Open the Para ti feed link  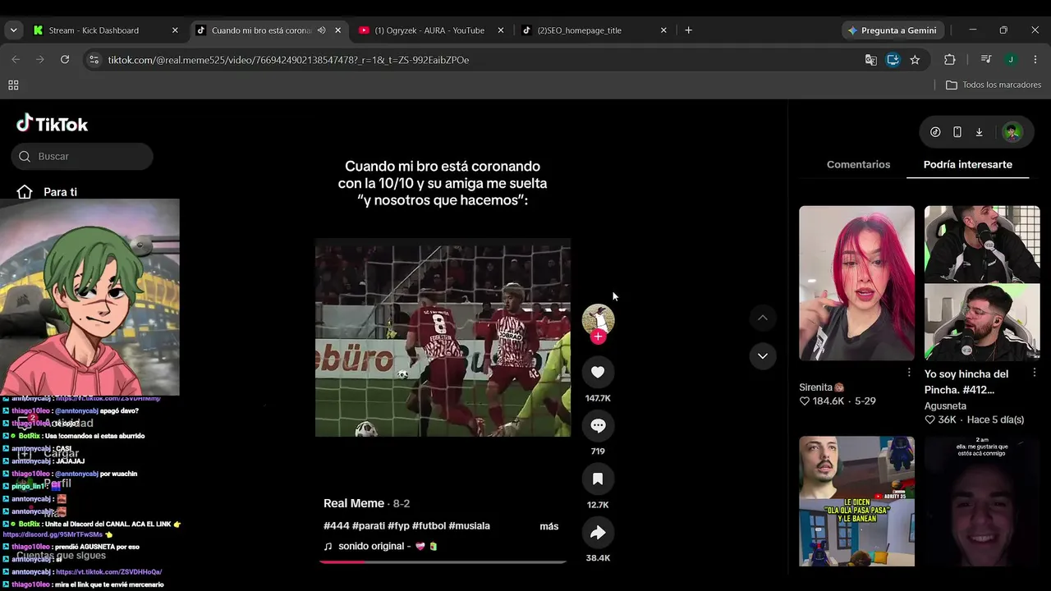point(60,192)
